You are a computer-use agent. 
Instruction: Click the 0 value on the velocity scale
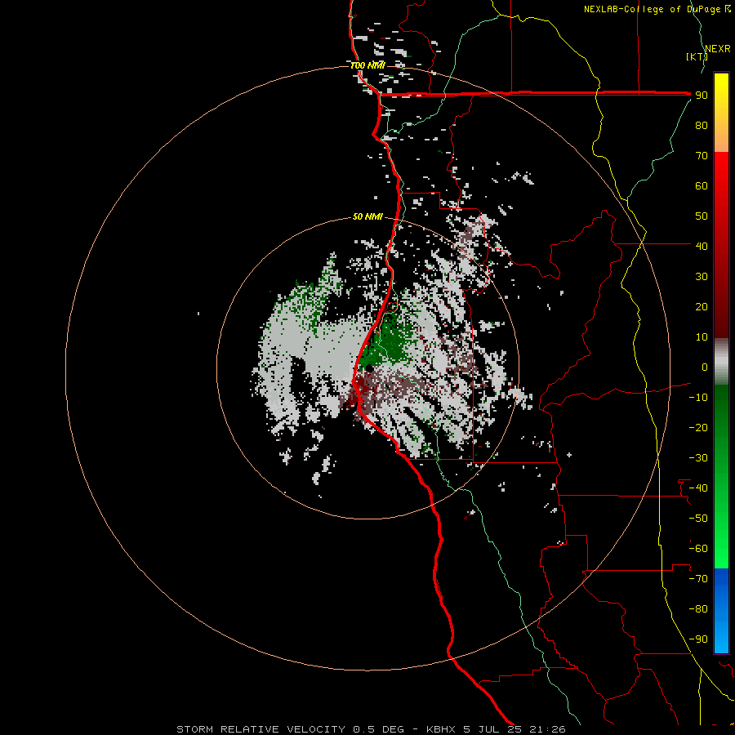[705, 367]
